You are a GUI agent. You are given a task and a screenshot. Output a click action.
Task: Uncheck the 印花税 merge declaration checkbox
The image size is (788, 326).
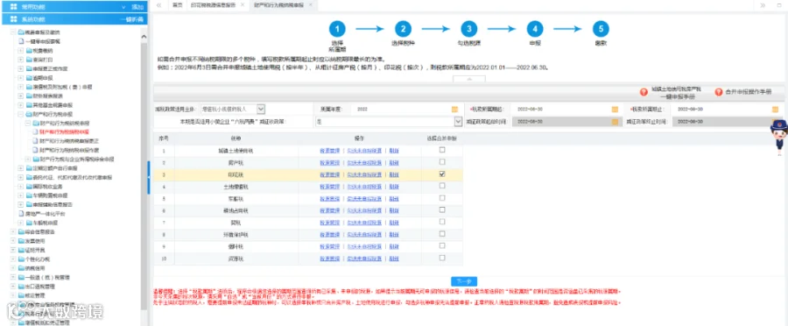(x=442, y=174)
